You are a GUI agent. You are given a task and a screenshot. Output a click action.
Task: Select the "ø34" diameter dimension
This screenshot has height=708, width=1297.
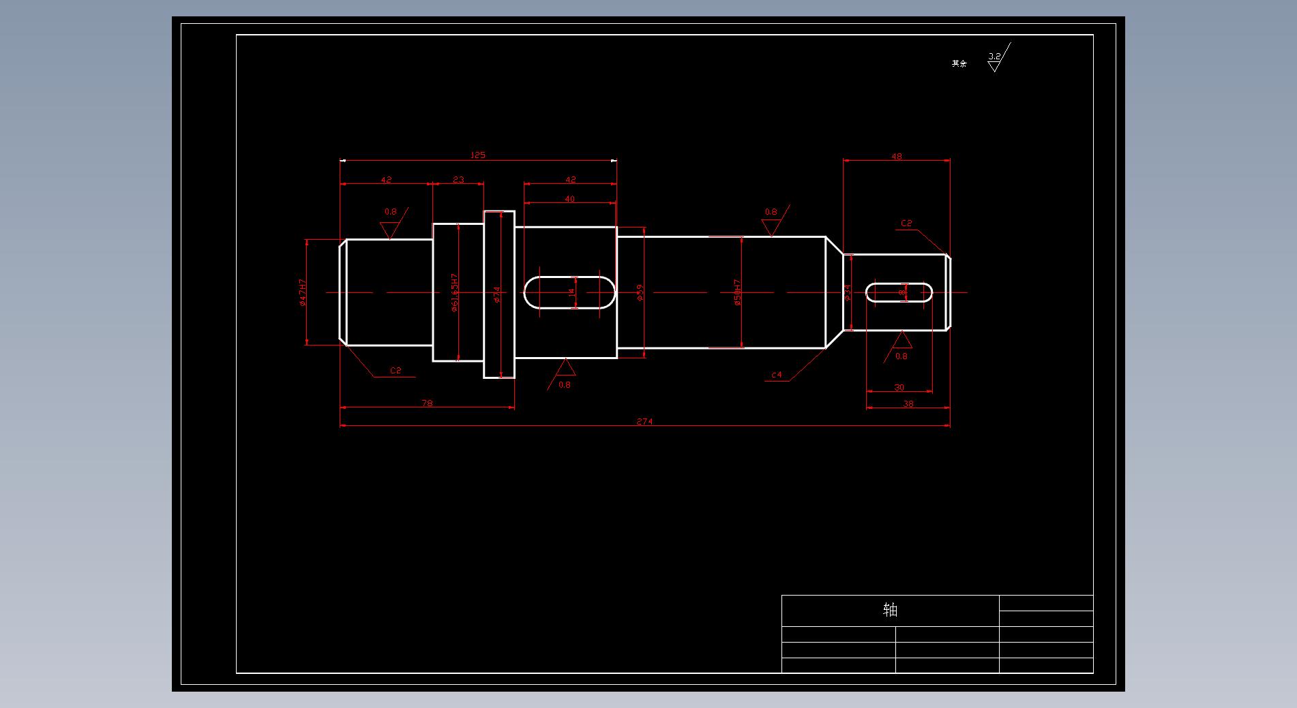tap(848, 292)
